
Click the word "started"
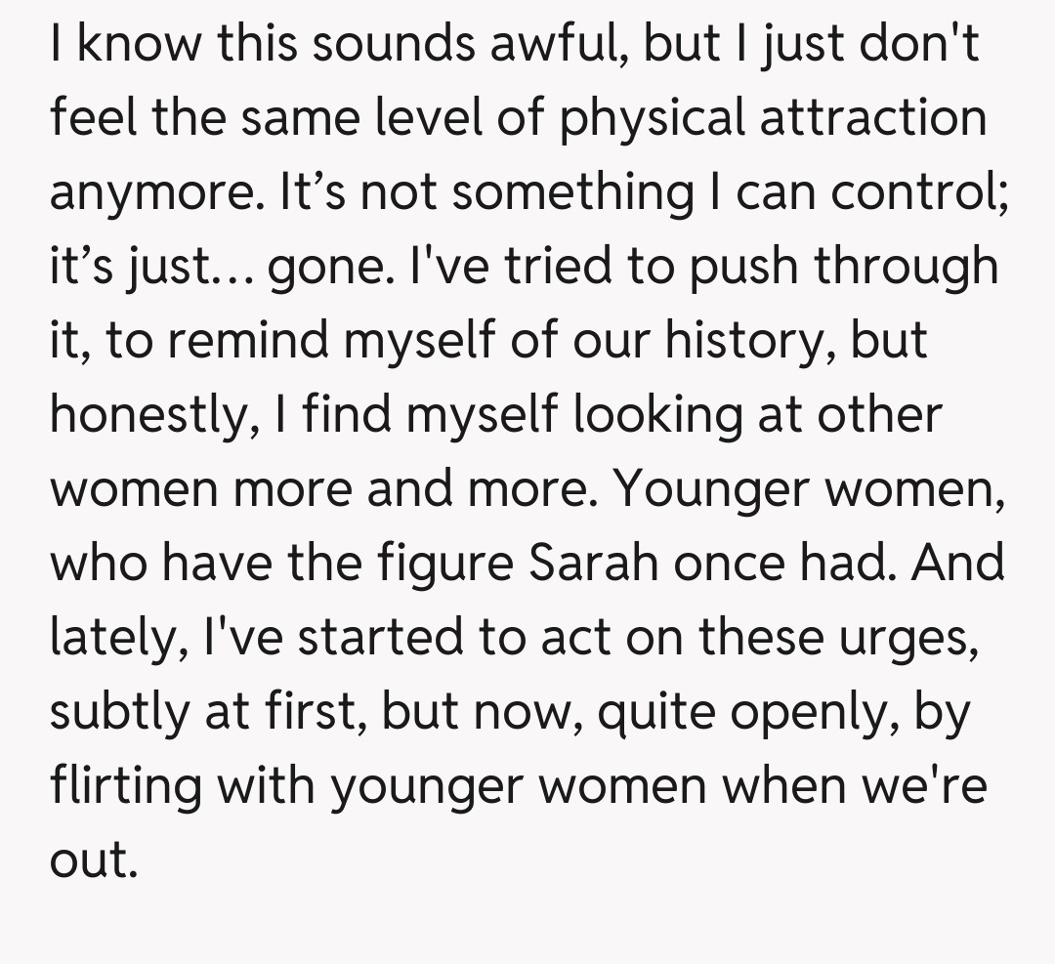pyautogui.click(x=378, y=637)
